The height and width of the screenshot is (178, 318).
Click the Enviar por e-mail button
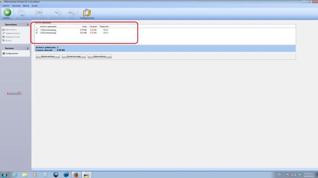tap(74, 57)
